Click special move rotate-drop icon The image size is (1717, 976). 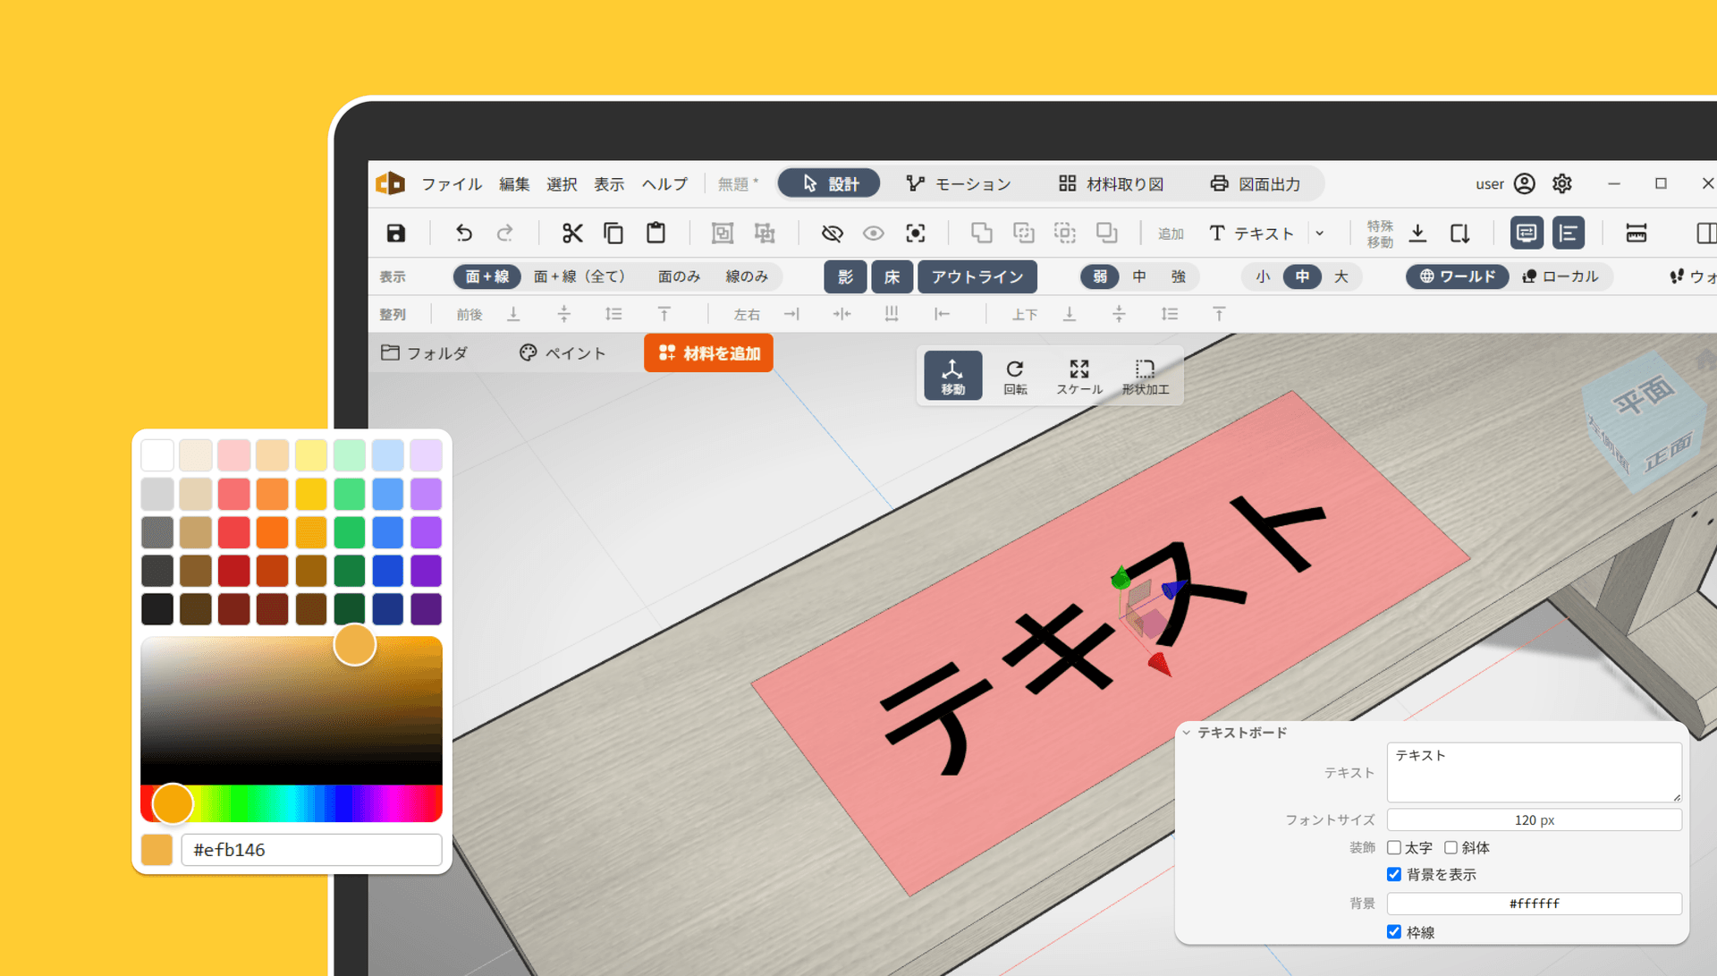pos(1459,233)
